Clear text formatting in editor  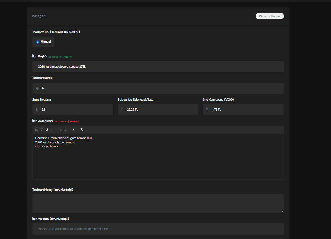82,130
